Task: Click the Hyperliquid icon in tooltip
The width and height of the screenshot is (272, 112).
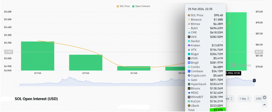Action: pyautogui.click(x=189, y=84)
